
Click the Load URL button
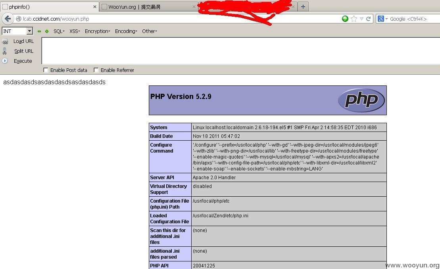(23, 41)
